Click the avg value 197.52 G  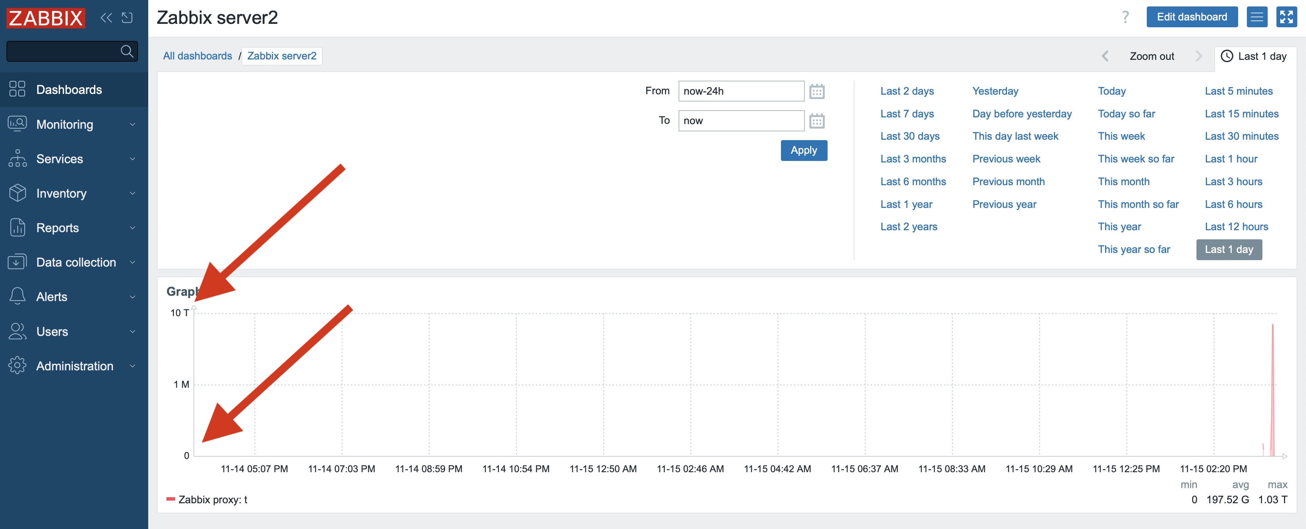click(x=1227, y=499)
